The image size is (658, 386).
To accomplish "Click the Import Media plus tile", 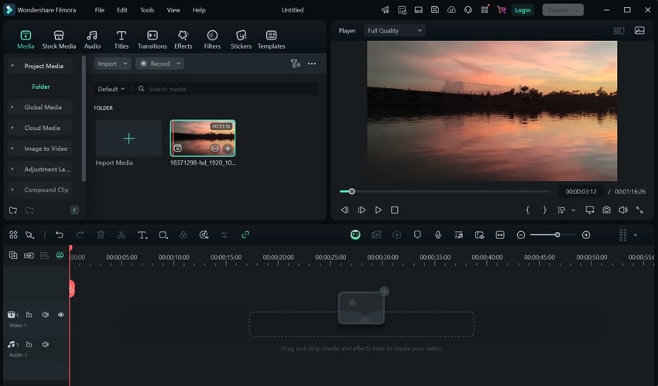I will [x=129, y=138].
